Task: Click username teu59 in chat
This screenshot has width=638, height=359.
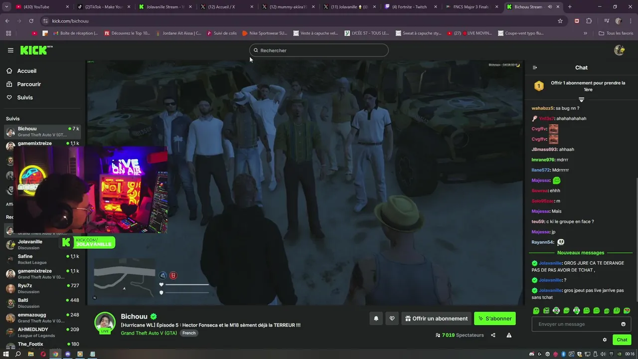Action: (x=538, y=221)
